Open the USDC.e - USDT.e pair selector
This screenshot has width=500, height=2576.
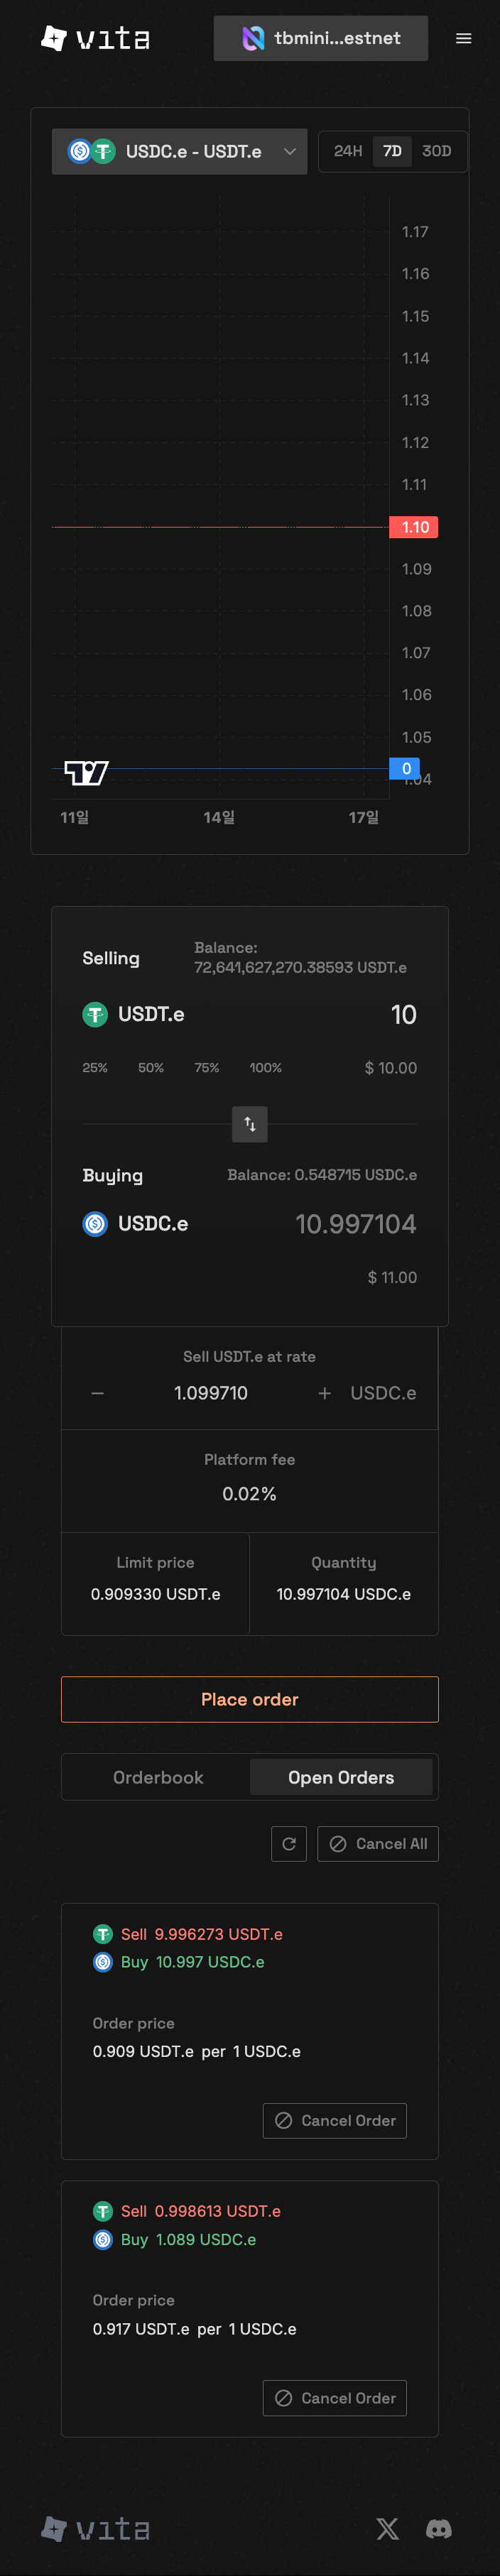click(x=179, y=151)
